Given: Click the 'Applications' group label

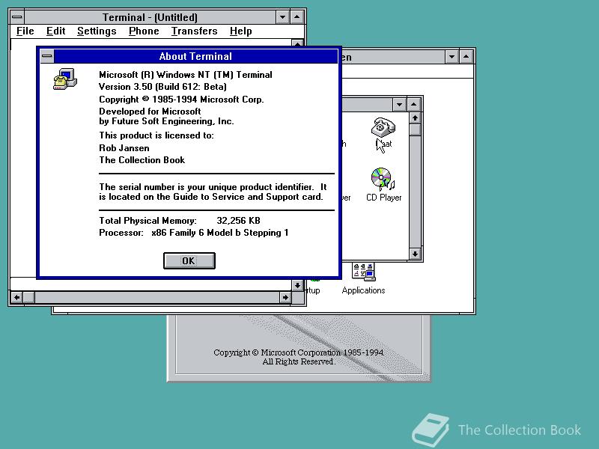Looking at the screenshot, I should tap(363, 290).
